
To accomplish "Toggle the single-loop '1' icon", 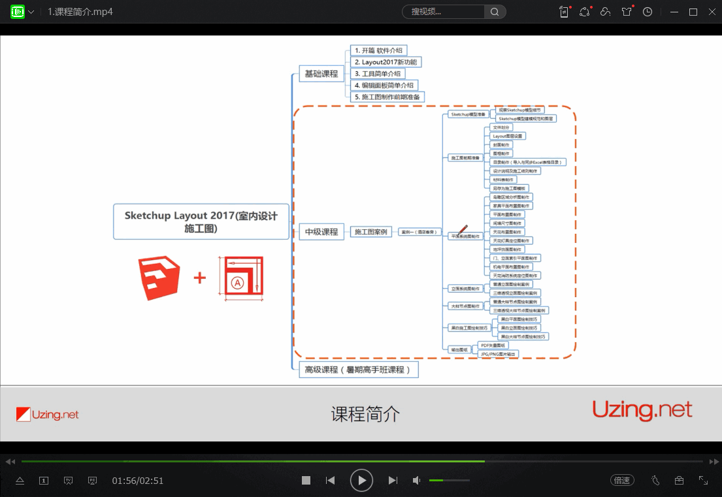I will pyautogui.click(x=44, y=481).
